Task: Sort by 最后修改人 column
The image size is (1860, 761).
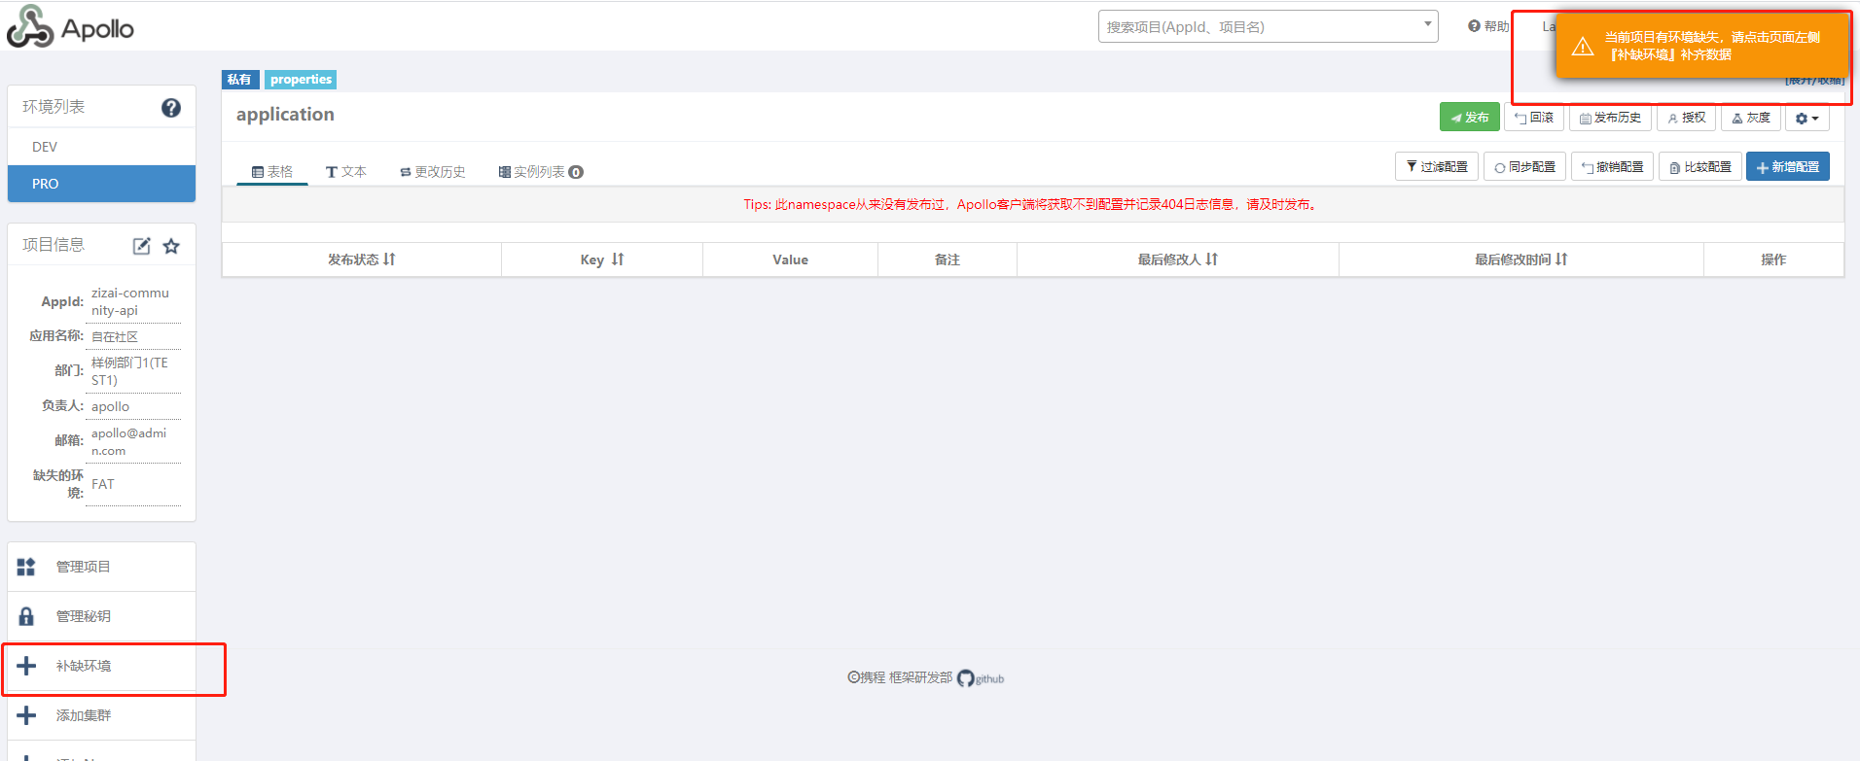Action: point(1178,259)
